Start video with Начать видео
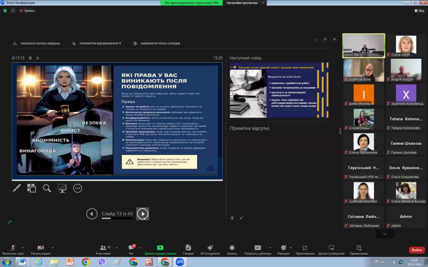Viewport: 428px width, 267px height. 41,249
